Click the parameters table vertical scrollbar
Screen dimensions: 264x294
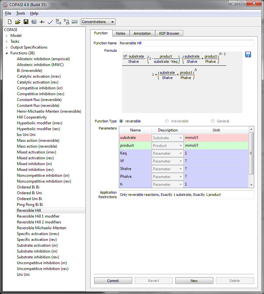[x=251, y=153]
